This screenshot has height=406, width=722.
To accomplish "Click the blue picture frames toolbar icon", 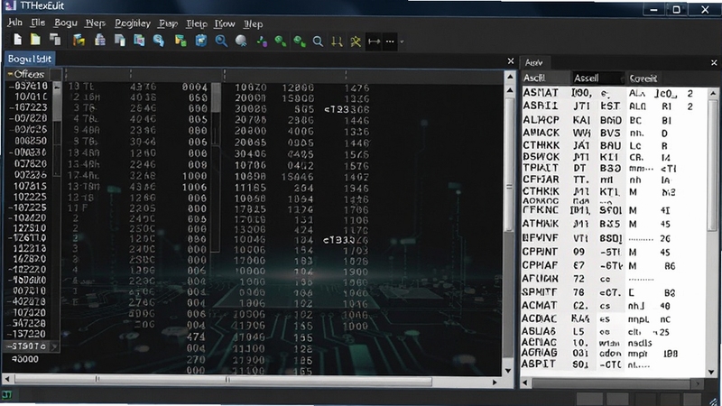I will pos(139,41).
